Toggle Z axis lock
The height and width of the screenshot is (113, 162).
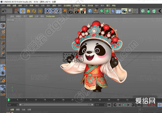click(x=59, y=11)
